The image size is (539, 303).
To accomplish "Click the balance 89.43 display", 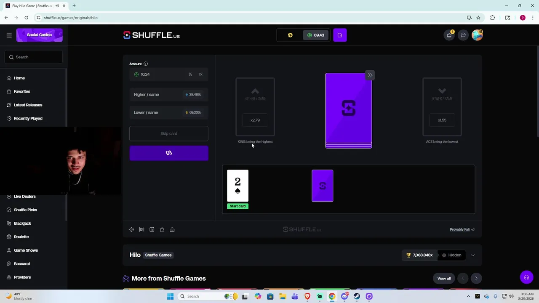I will [315, 35].
